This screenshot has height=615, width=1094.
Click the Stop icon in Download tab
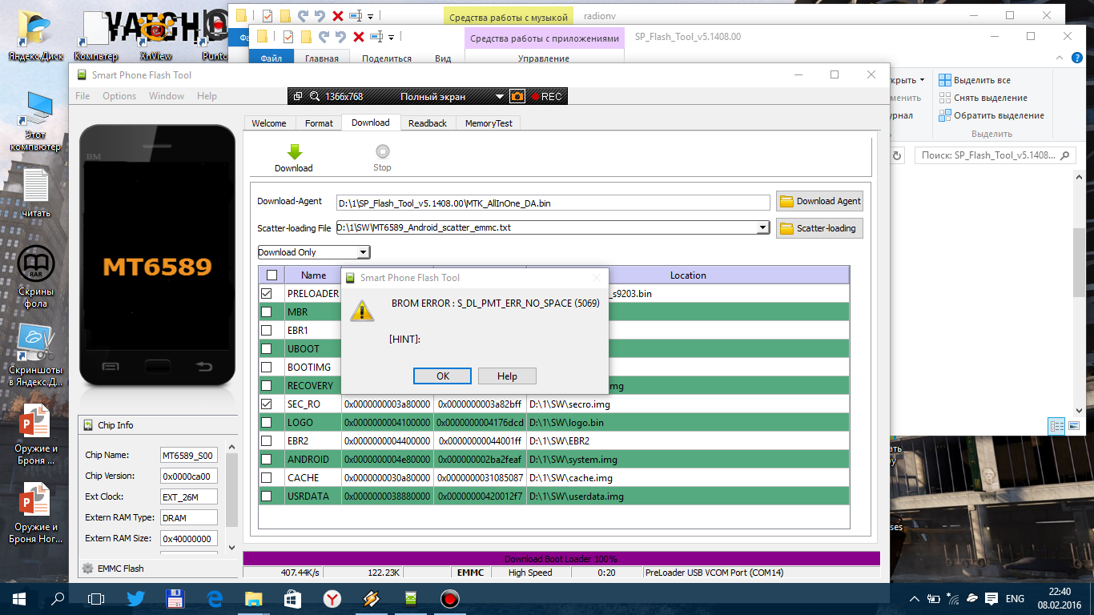(382, 151)
